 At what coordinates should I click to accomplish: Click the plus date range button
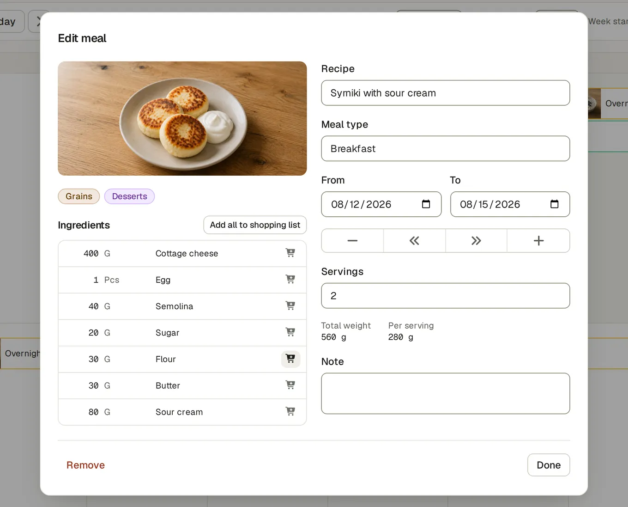[x=538, y=241]
